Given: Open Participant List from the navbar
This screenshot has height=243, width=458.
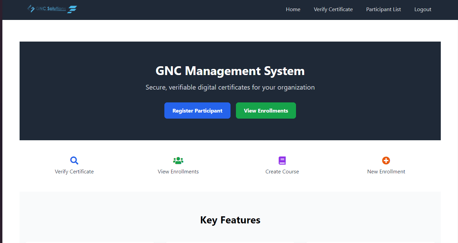Looking at the screenshot, I should coord(383,9).
